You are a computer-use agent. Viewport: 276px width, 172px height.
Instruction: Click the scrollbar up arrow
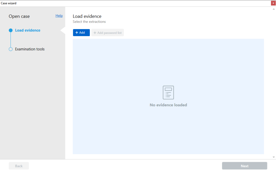(274, 9)
